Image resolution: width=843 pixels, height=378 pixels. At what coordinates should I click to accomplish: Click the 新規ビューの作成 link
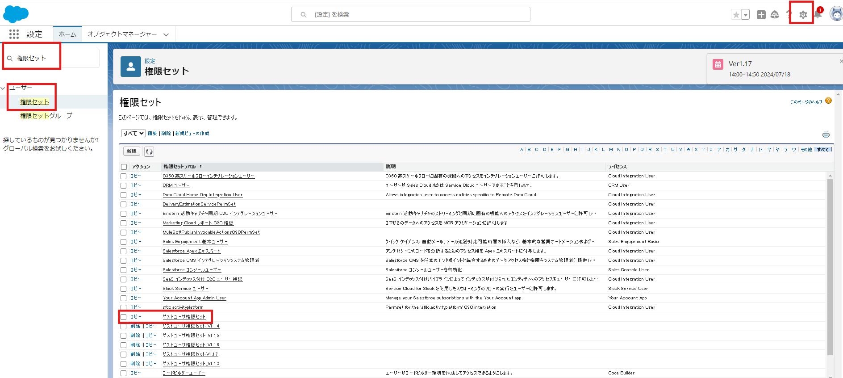pos(192,134)
